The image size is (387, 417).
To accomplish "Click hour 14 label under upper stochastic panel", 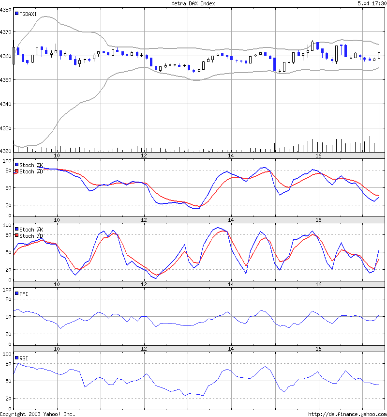I will pyautogui.click(x=231, y=220).
